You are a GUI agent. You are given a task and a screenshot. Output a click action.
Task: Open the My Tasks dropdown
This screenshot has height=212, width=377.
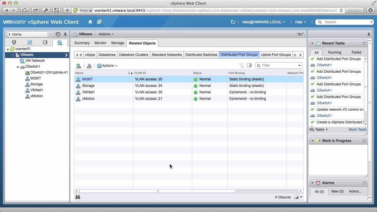[318, 130]
